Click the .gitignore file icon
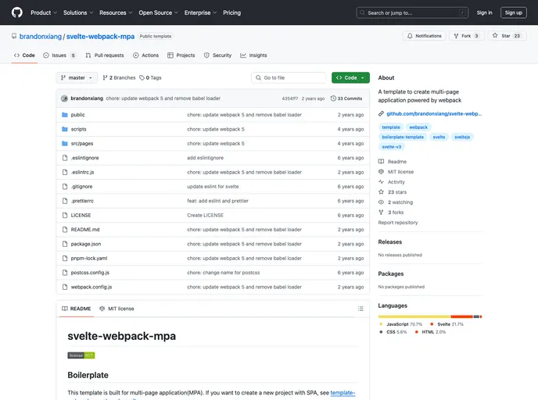 64,187
